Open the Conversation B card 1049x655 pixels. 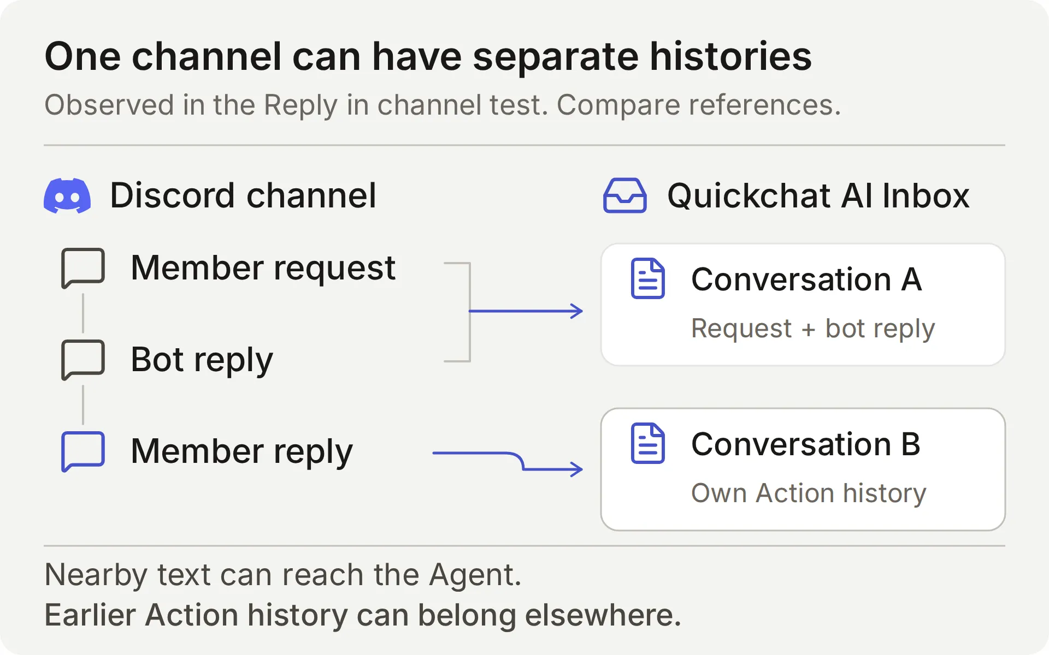click(803, 469)
